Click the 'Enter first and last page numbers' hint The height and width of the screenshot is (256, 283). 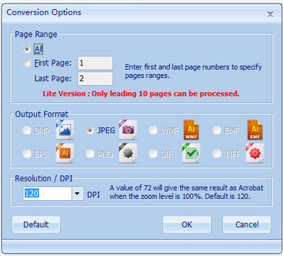click(x=194, y=71)
